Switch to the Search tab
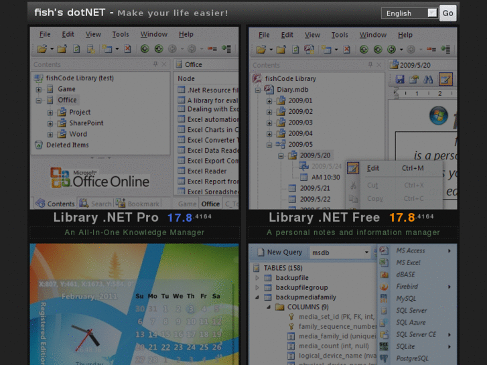 point(95,204)
